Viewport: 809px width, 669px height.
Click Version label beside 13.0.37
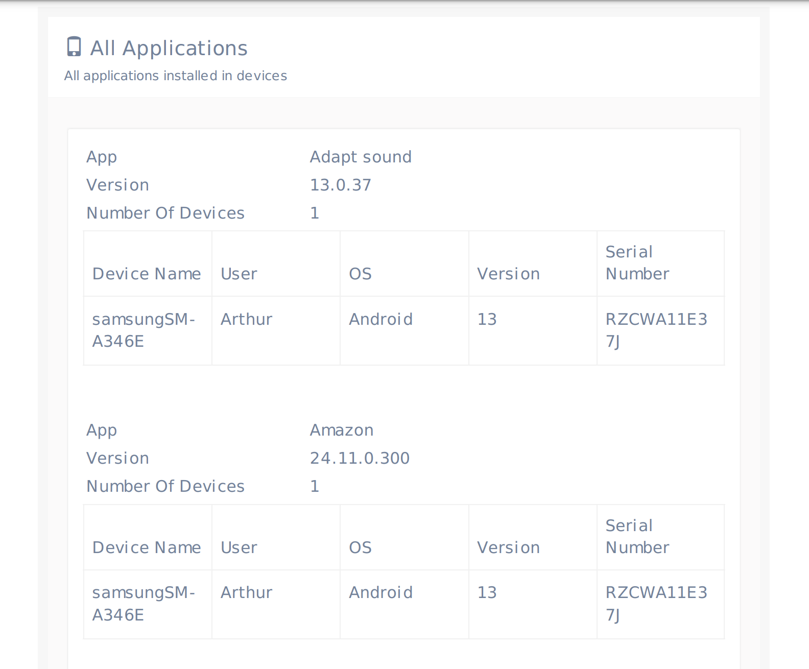(117, 185)
